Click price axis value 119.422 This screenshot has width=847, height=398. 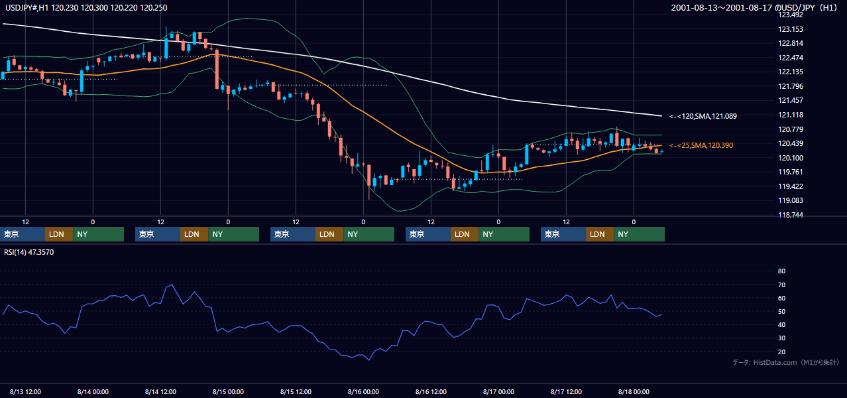coord(791,186)
